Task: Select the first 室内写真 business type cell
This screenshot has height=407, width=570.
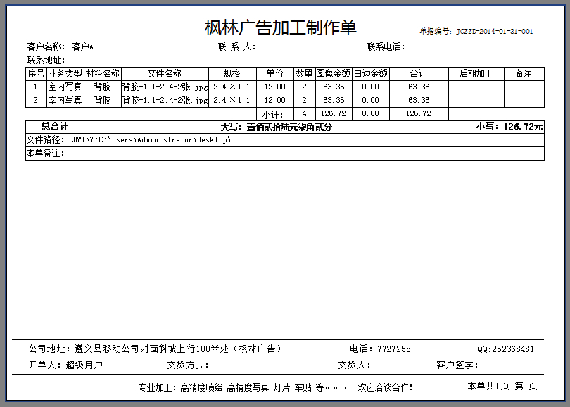Action: (65, 86)
